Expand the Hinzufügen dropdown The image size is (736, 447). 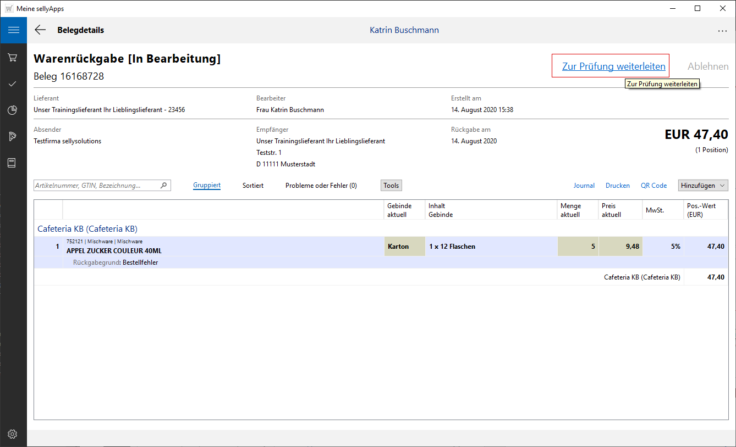[x=703, y=186]
